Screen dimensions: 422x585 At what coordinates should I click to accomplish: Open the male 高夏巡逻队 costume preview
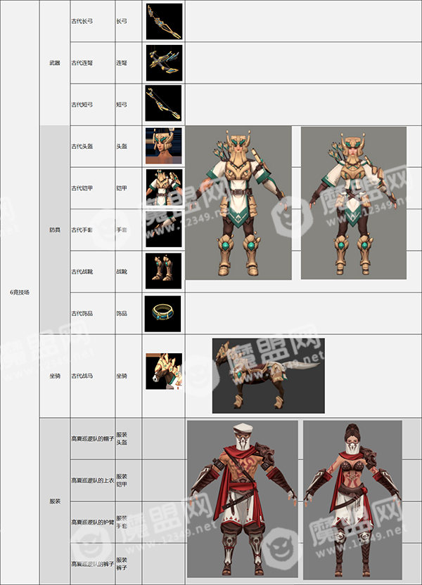(x=243, y=499)
